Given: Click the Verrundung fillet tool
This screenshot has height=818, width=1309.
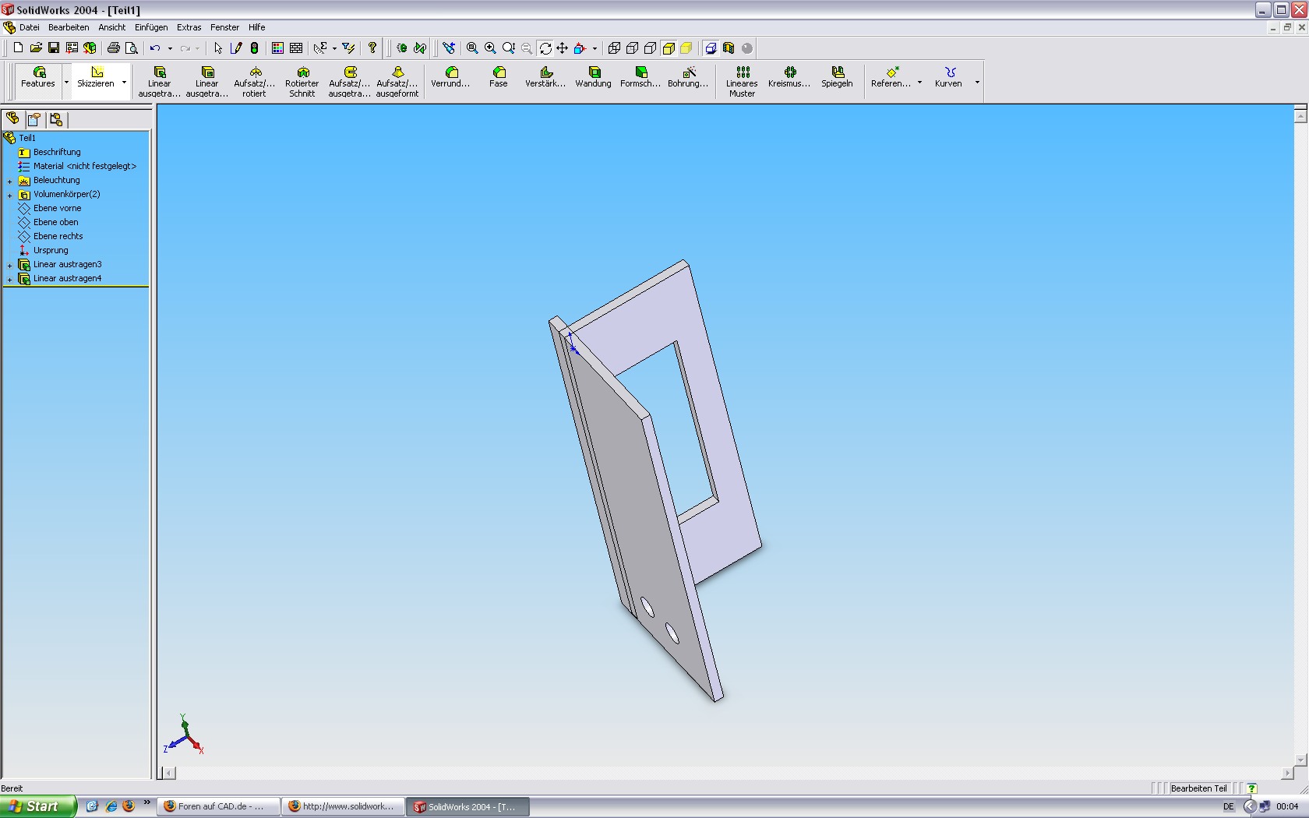Looking at the screenshot, I should [x=450, y=77].
